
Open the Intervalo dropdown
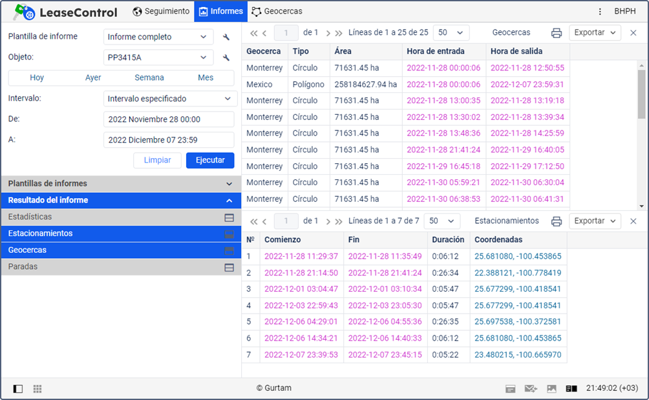170,99
